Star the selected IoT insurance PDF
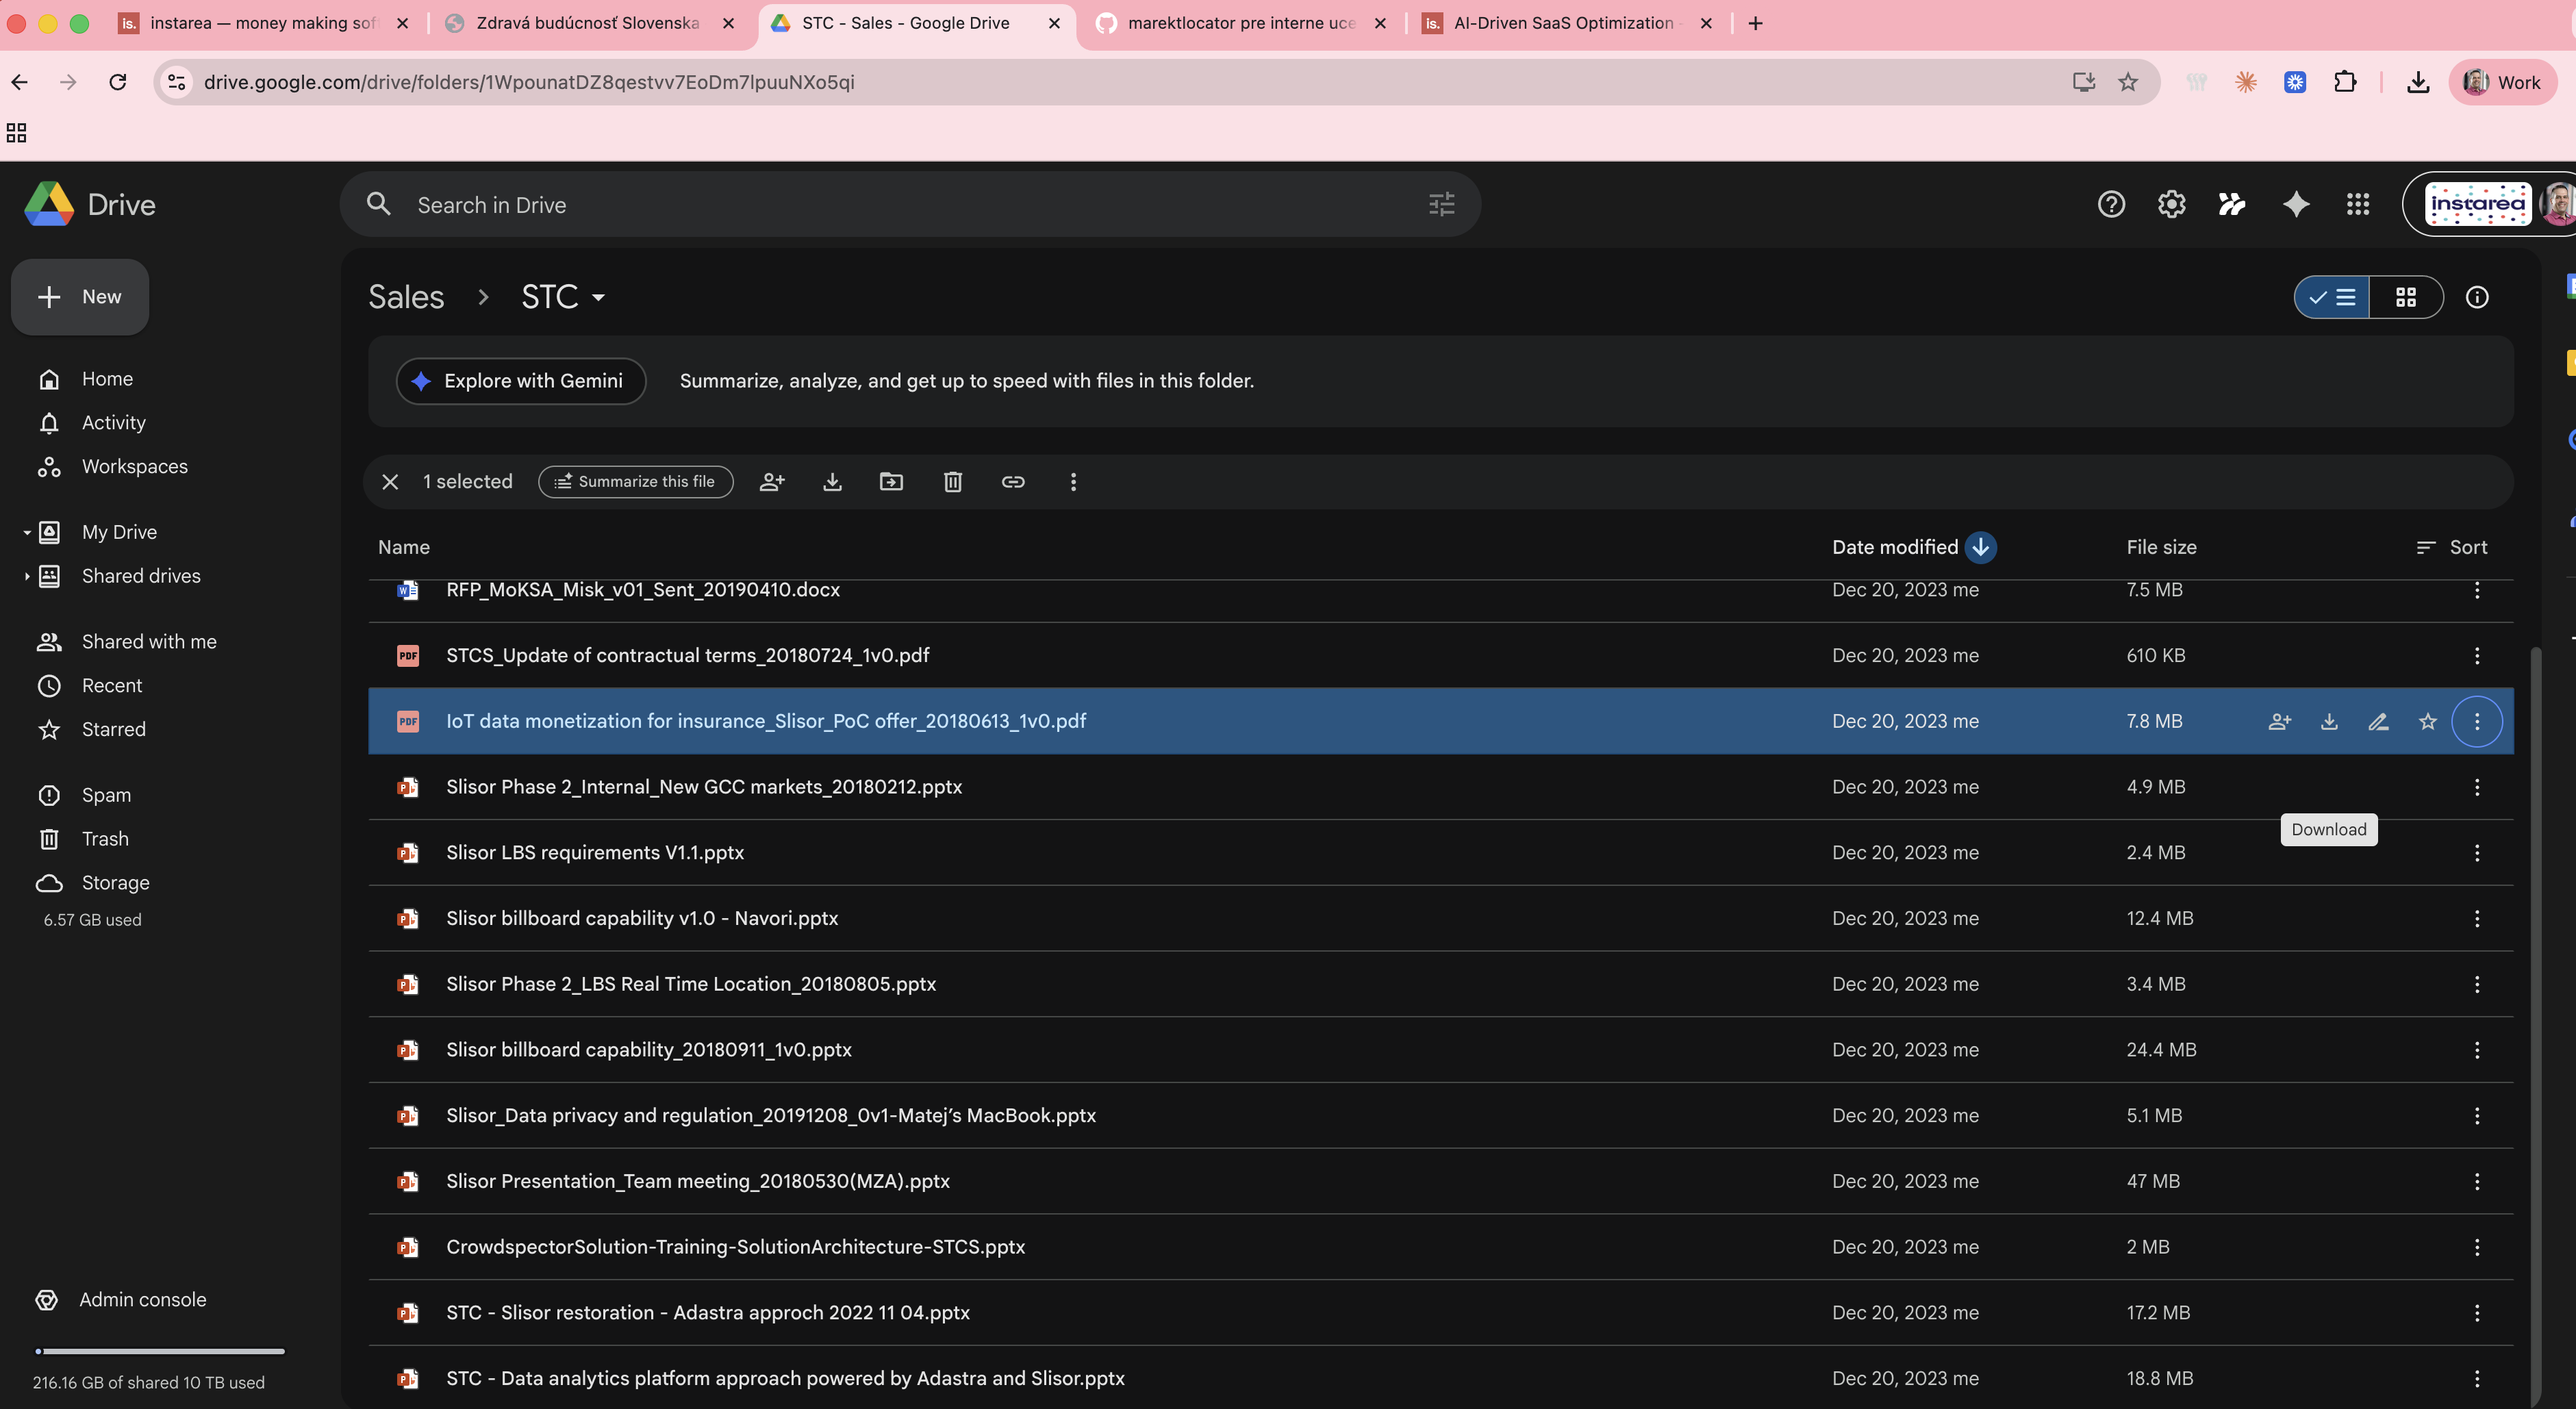2576x1409 pixels. [x=2427, y=721]
